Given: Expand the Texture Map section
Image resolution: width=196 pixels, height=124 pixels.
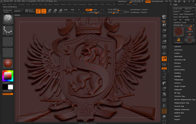Looking at the screenshot, I should (x=180, y=96).
